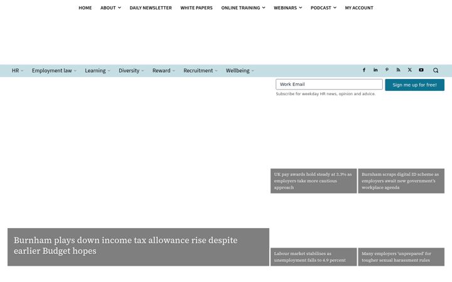
Task: Open the Diversity category menu
Action: point(131,70)
